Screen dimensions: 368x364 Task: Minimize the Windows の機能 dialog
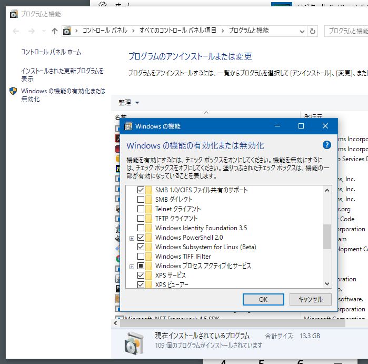pyautogui.click(x=277, y=126)
